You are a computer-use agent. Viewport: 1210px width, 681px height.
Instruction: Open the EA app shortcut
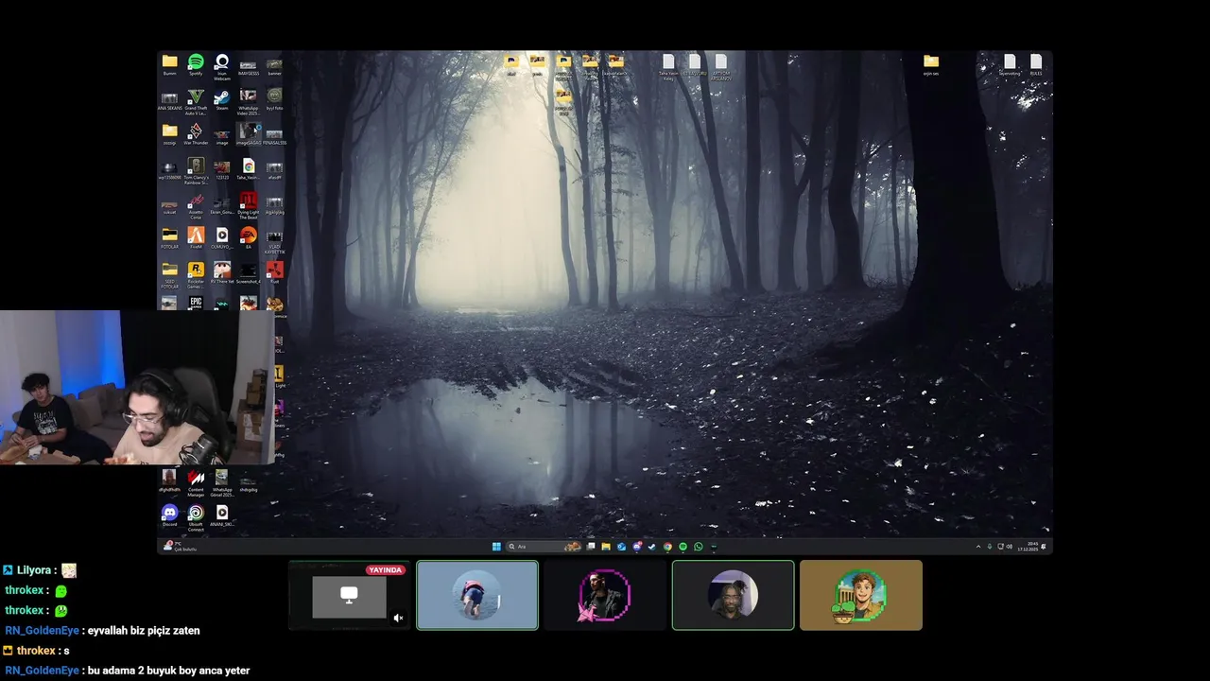click(248, 238)
